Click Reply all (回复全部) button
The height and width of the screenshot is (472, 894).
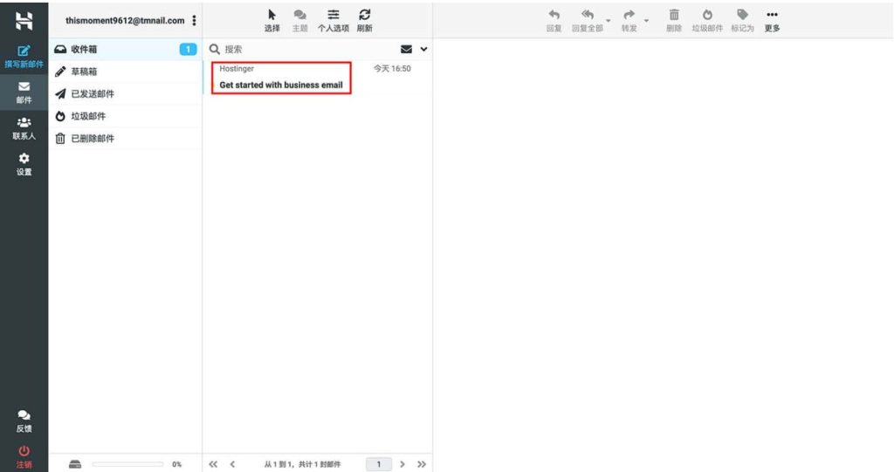click(588, 21)
